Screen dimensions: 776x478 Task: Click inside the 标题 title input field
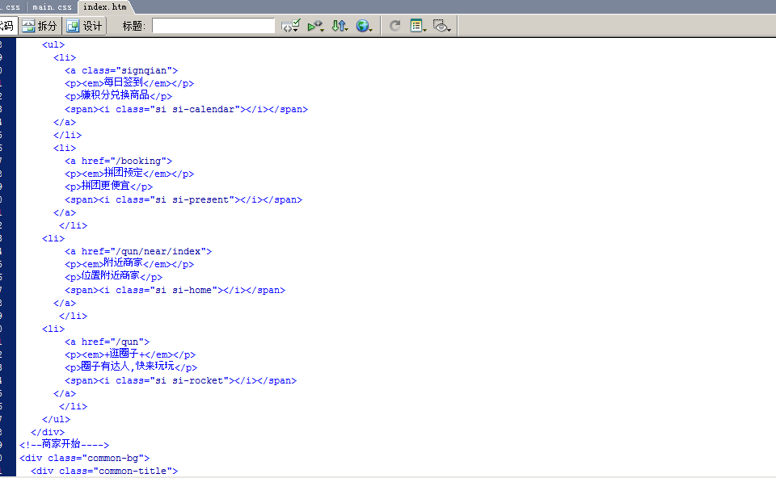point(213,26)
